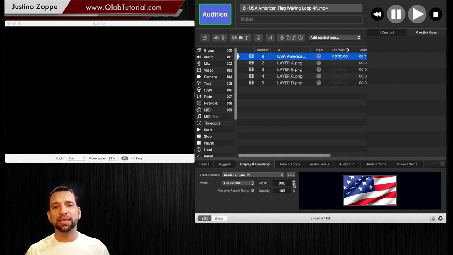The width and height of the screenshot is (453, 255).
Task: Open the Audio Levels tab
Action: click(x=320, y=164)
